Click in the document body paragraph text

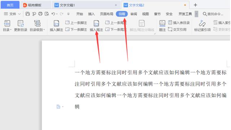[x=151, y=90]
